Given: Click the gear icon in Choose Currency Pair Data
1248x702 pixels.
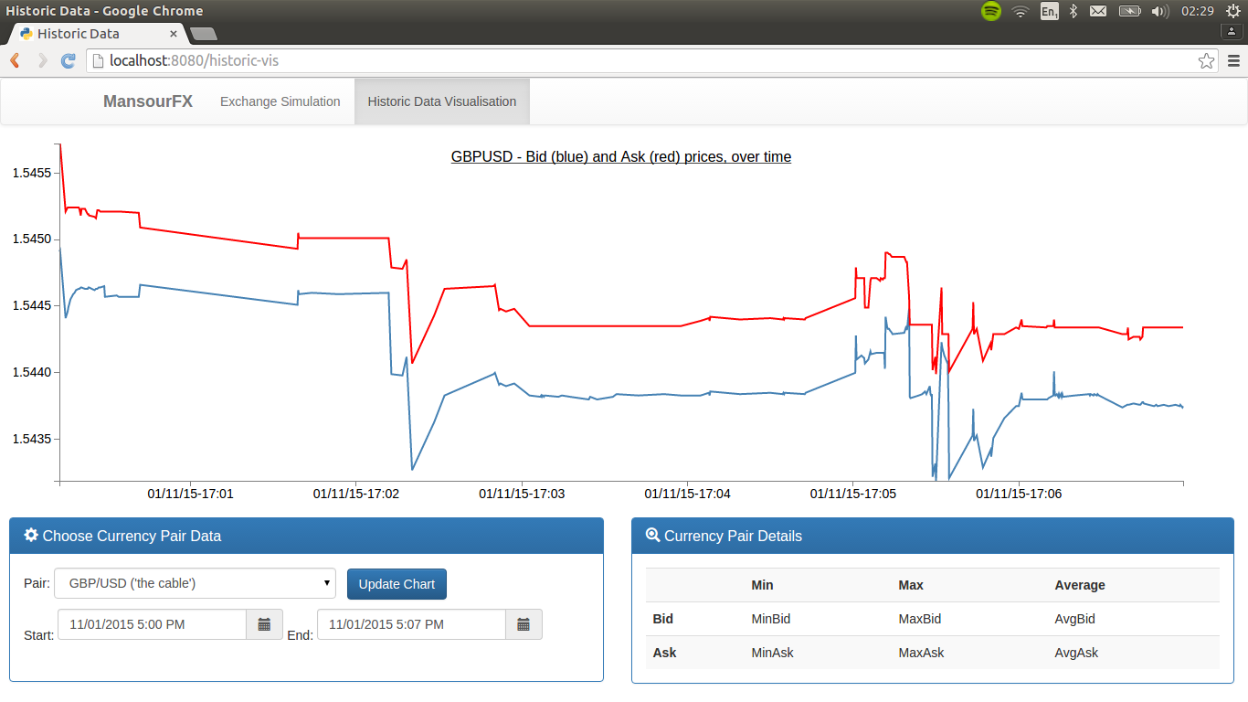Looking at the screenshot, I should tap(31, 536).
